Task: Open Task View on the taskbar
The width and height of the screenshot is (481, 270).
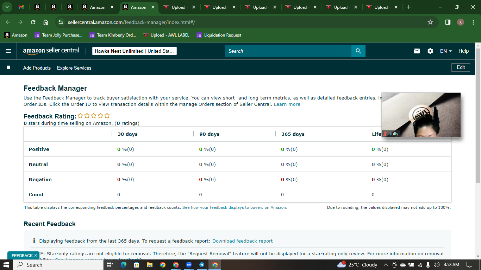Action: click(110, 265)
